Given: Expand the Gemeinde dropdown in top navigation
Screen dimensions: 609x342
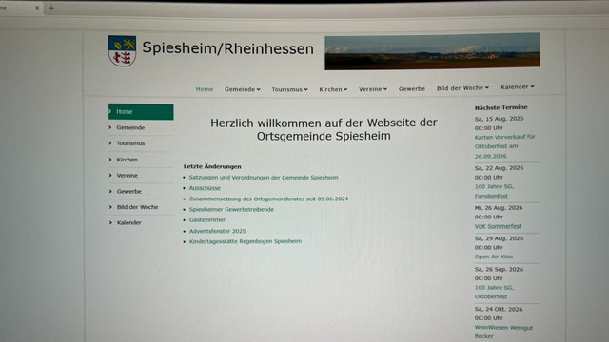Looking at the screenshot, I should point(243,89).
